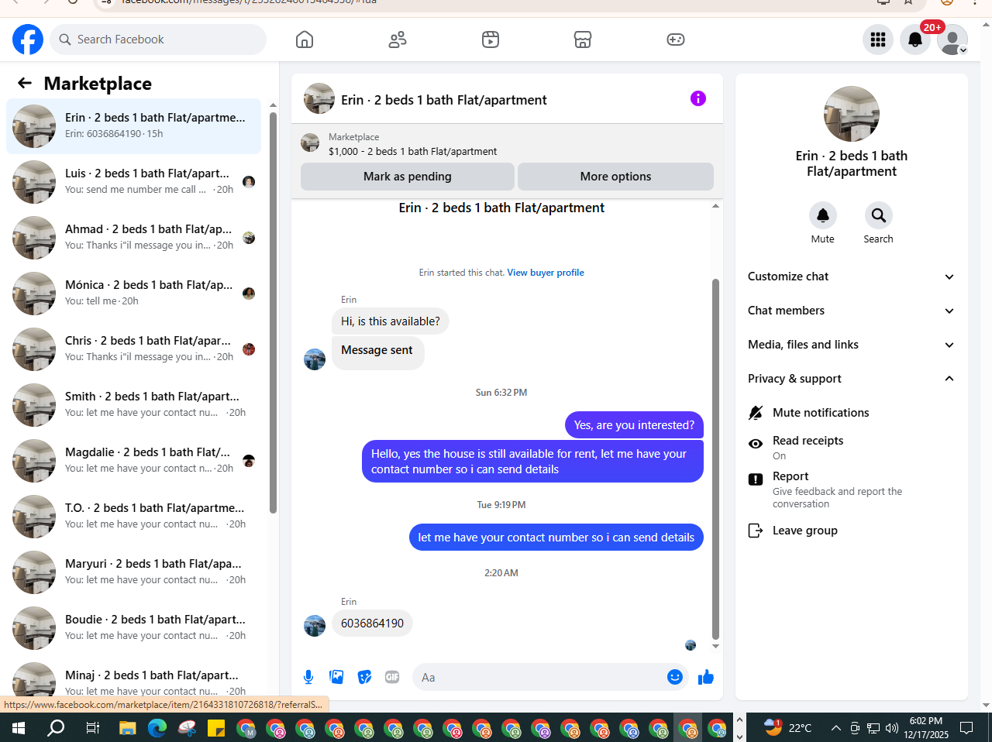Open the Erin conversation in list
This screenshot has height=742, width=992.
[133, 126]
